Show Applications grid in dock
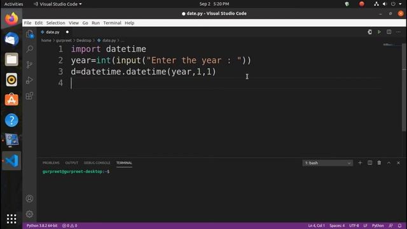The height and width of the screenshot is (229, 407). tap(11, 219)
